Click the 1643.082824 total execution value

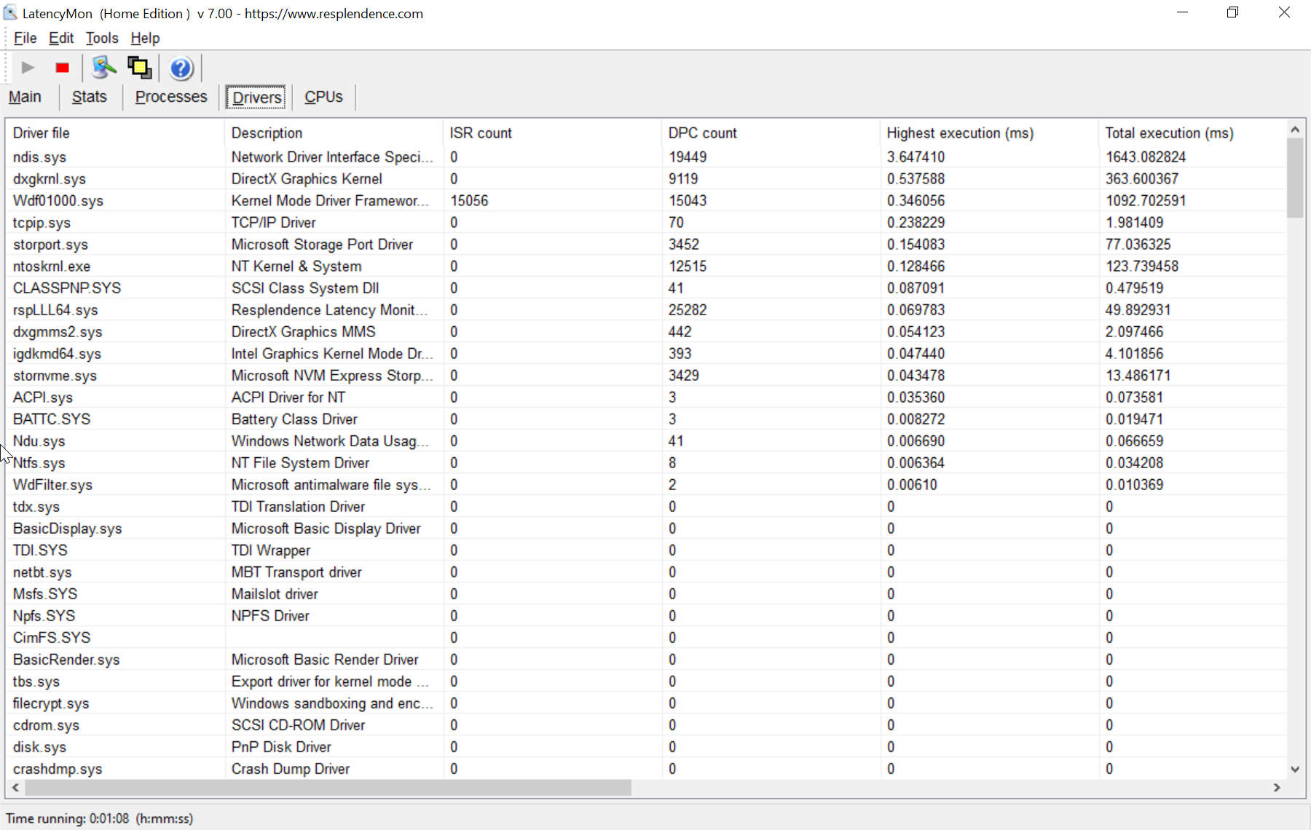1146,157
